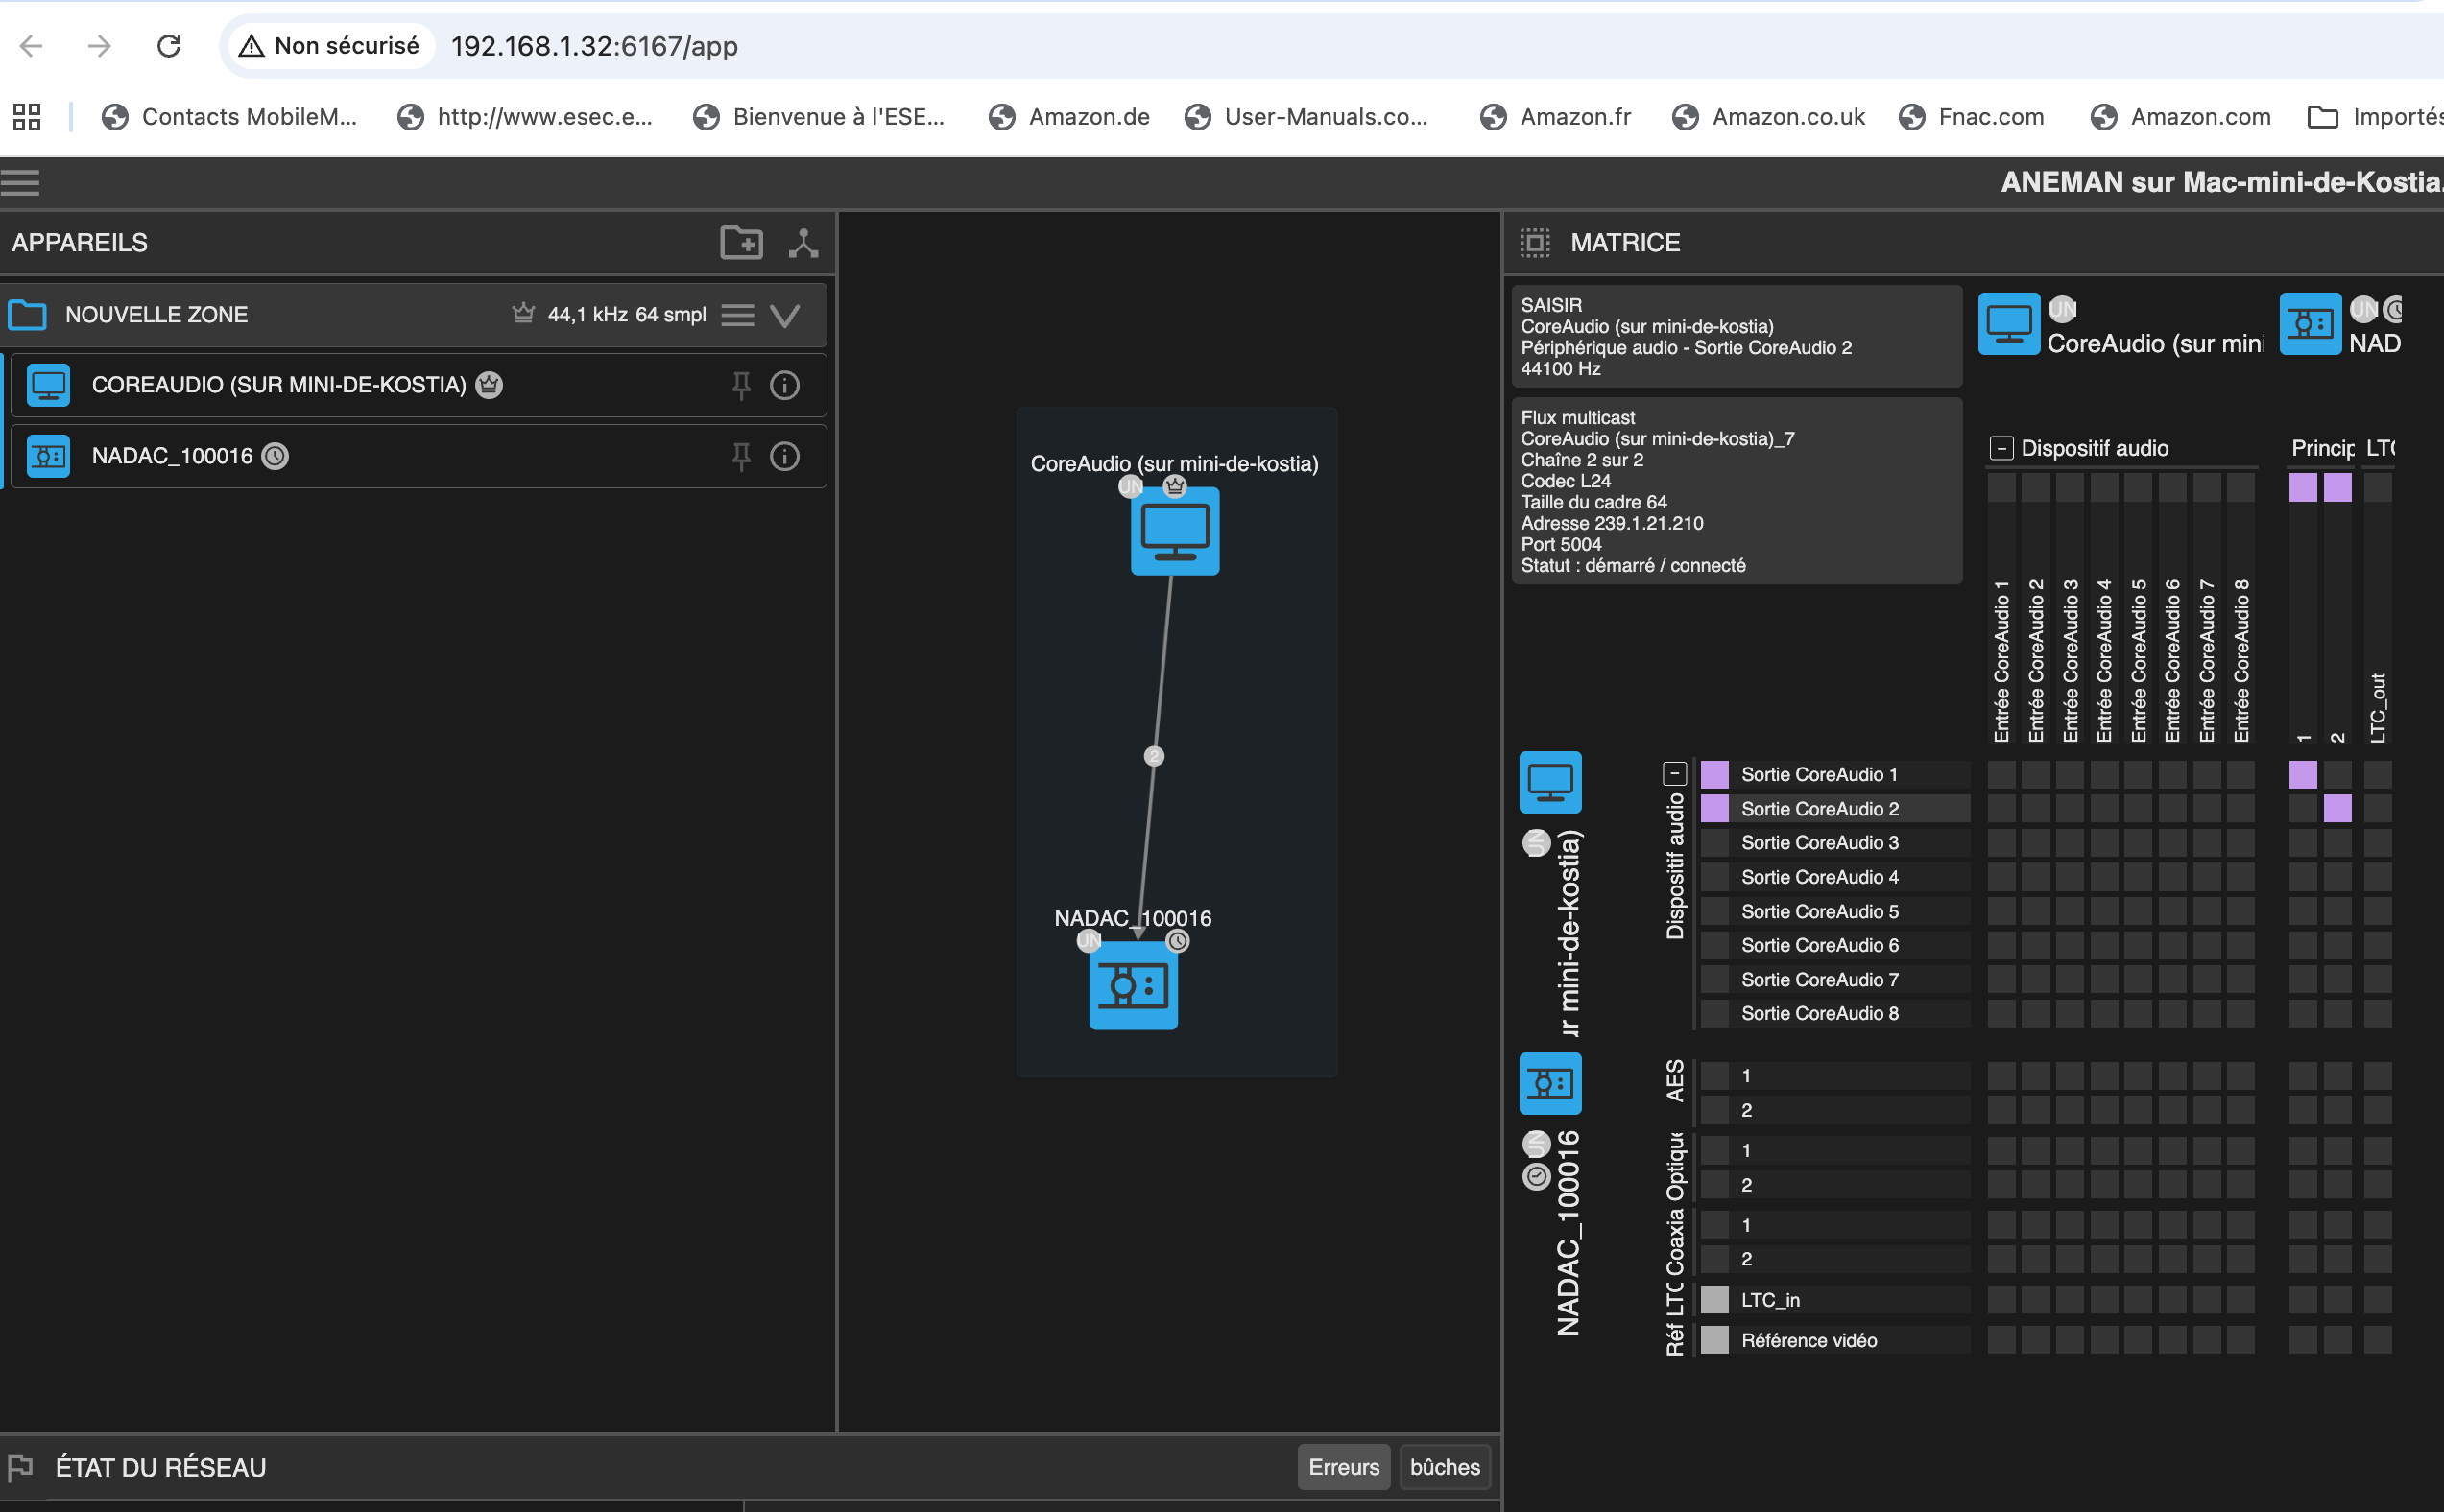Select the NADAC_100016 node in world view

1133,986
